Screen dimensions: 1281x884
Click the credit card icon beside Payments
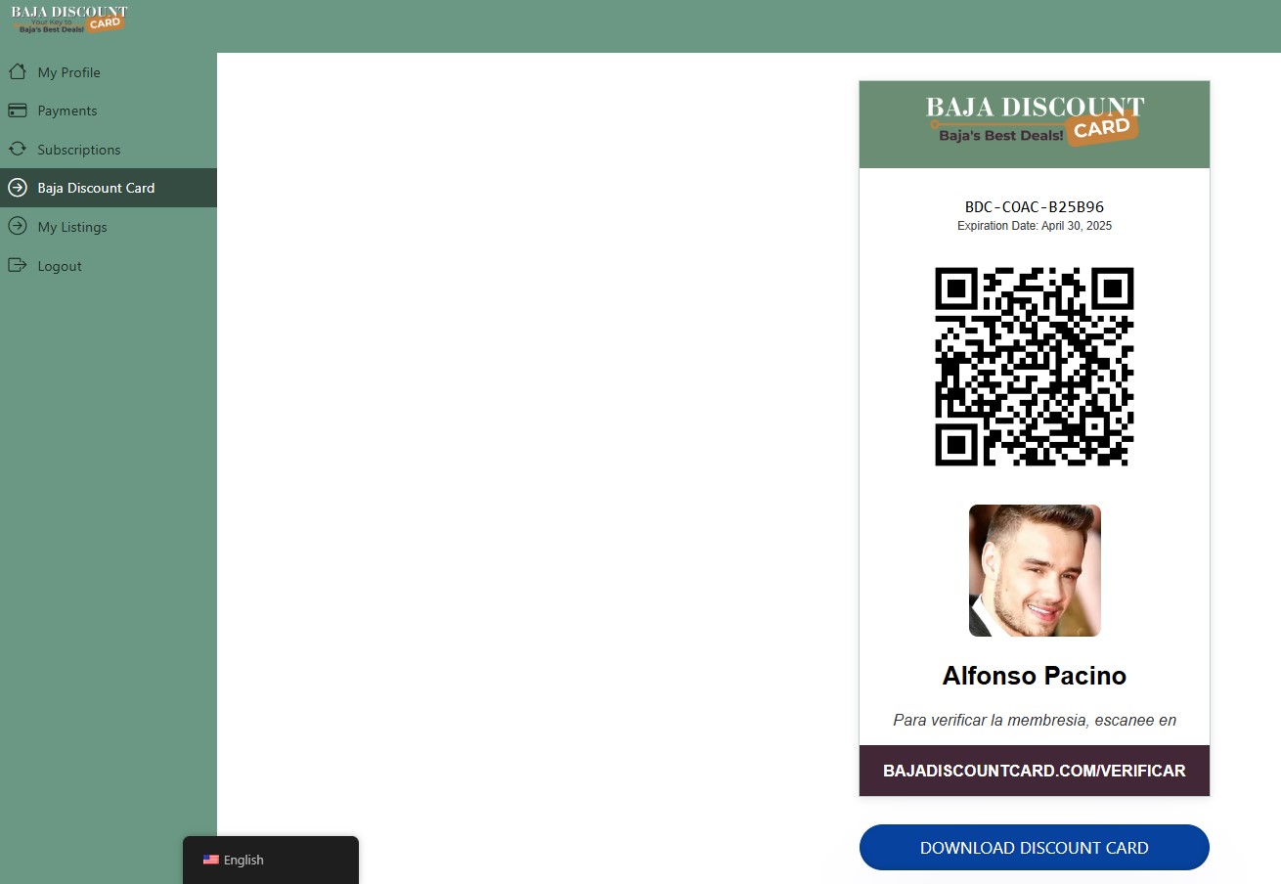tap(17, 110)
